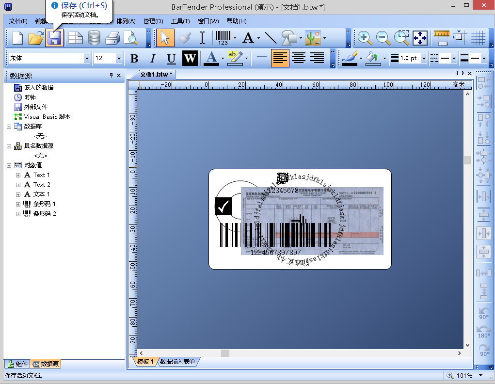Save the active document with the floppy icon
Viewport: 495px width, 384px height.
[x=54, y=38]
